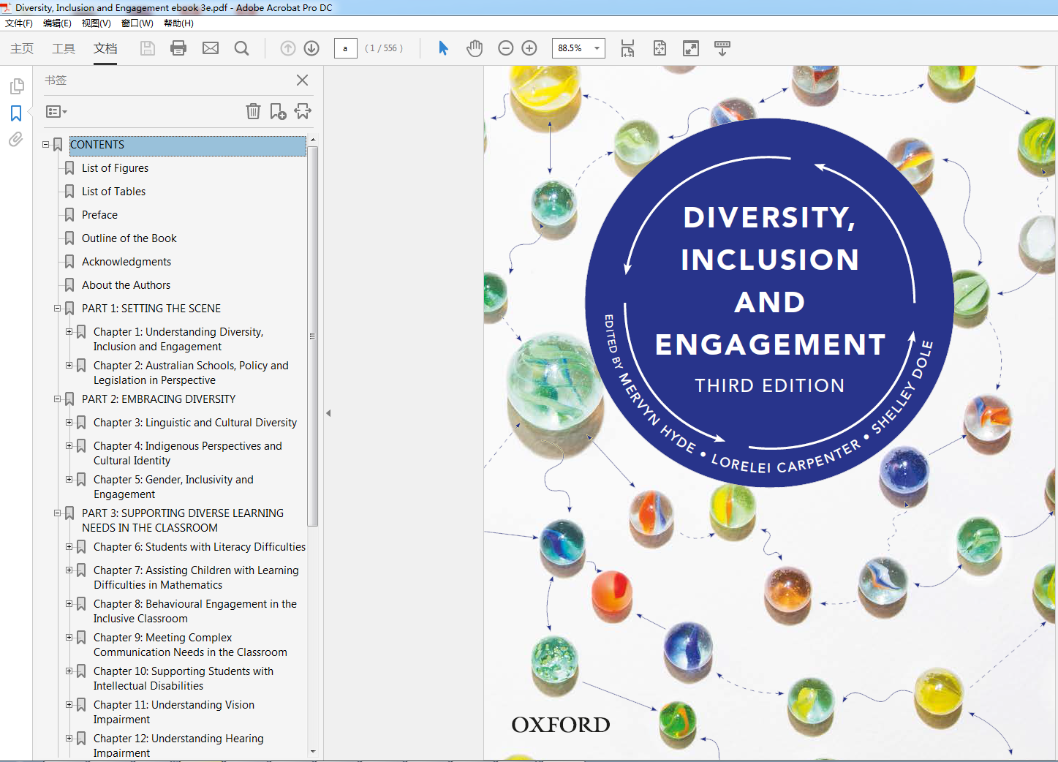Open the 视图(V) menu
Image resolution: width=1058 pixels, height=762 pixels.
point(97,23)
